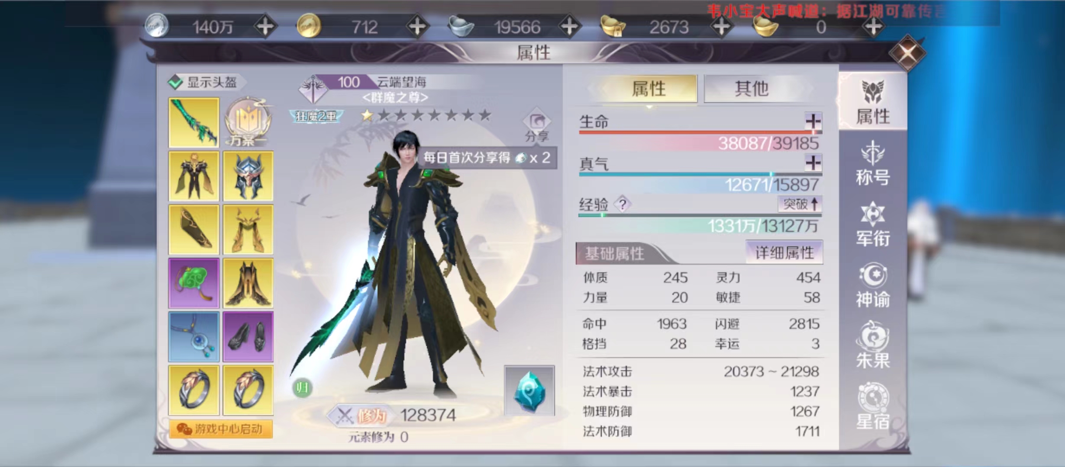
Task: Switch to the 其他 tab
Action: tap(751, 89)
